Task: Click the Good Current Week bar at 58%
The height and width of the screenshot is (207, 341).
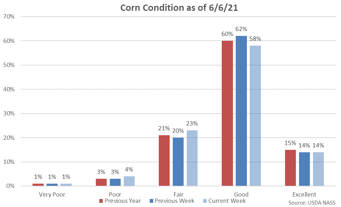Action: [x=255, y=116]
